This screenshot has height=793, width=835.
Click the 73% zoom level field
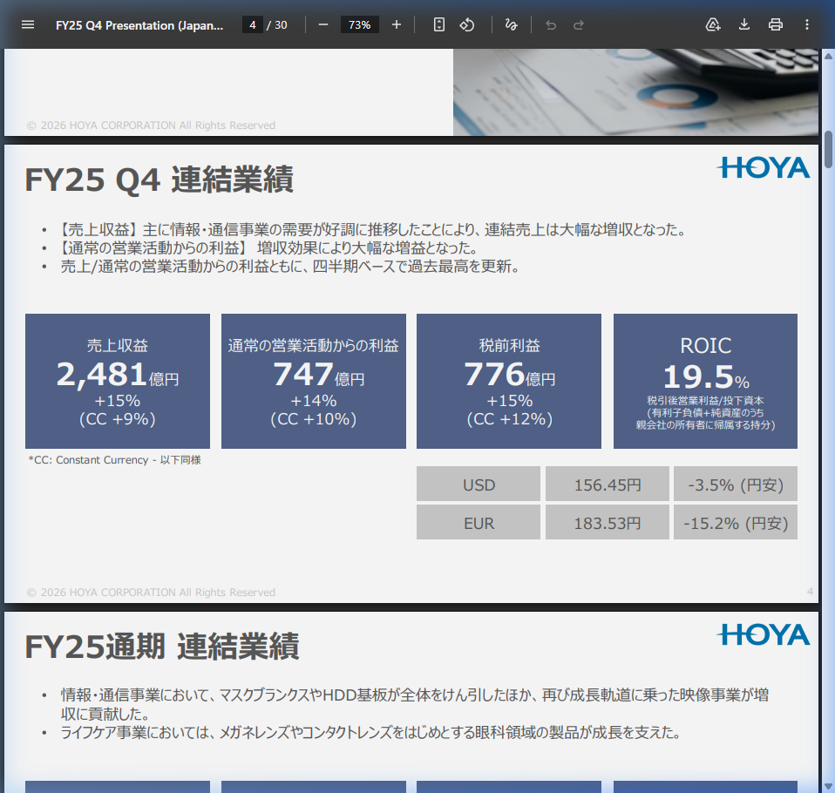[359, 24]
